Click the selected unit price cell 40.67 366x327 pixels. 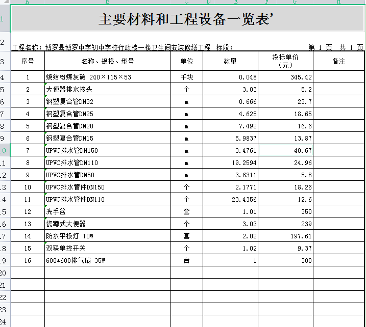tap(285, 150)
